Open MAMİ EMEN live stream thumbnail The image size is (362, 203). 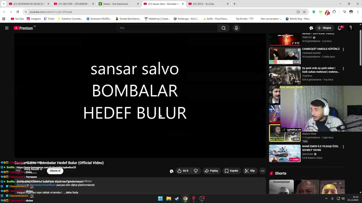coord(285,153)
